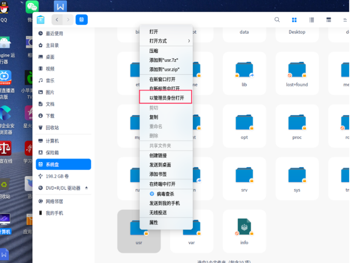The width and height of the screenshot is (354, 263).
Task: Click the back navigation arrow
Action: (57, 20)
